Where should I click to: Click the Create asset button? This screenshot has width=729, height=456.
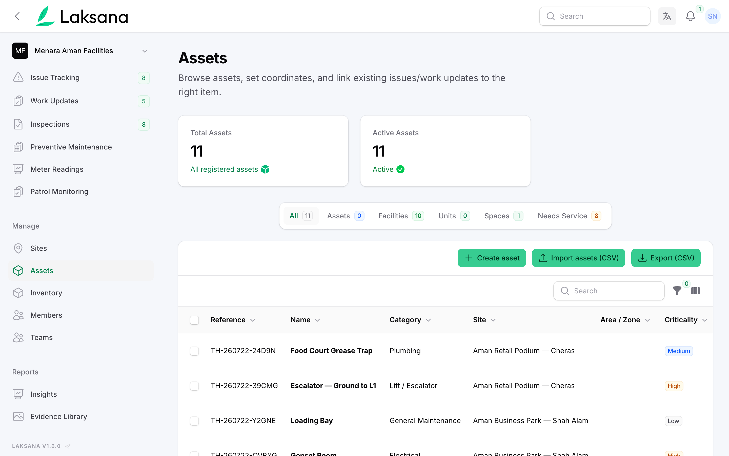click(x=492, y=258)
